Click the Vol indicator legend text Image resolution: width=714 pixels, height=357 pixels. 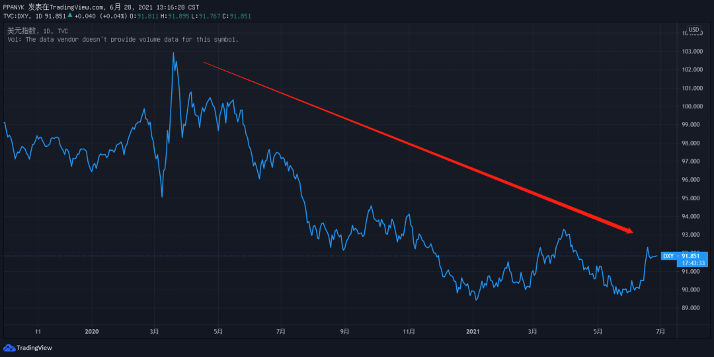coord(123,40)
